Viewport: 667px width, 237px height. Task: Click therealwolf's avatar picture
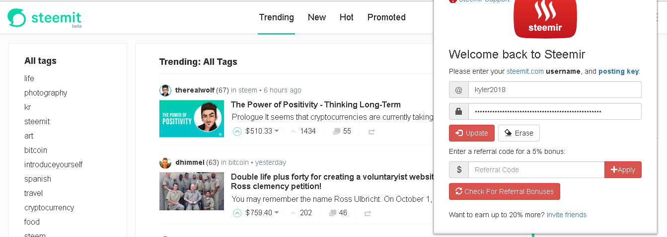[x=165, y=90]
